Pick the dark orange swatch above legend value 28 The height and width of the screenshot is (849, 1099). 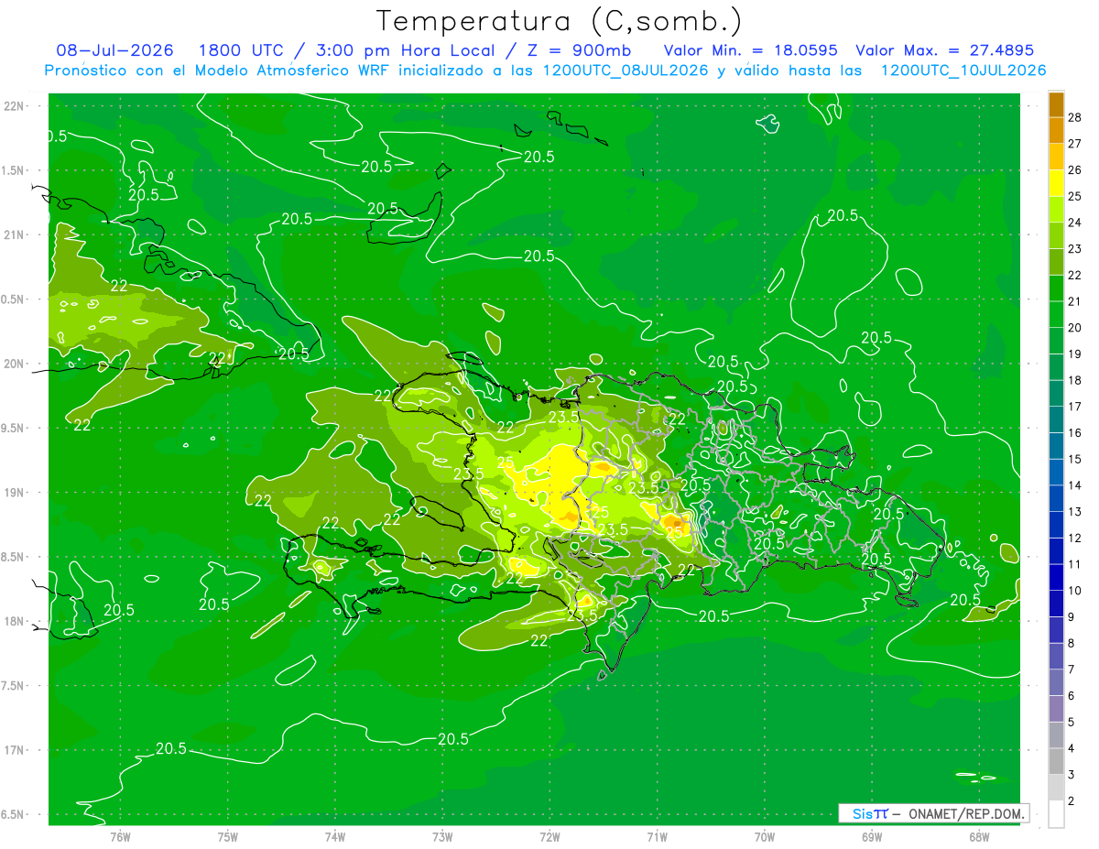pyautogui.click(x=1056, y=104)
